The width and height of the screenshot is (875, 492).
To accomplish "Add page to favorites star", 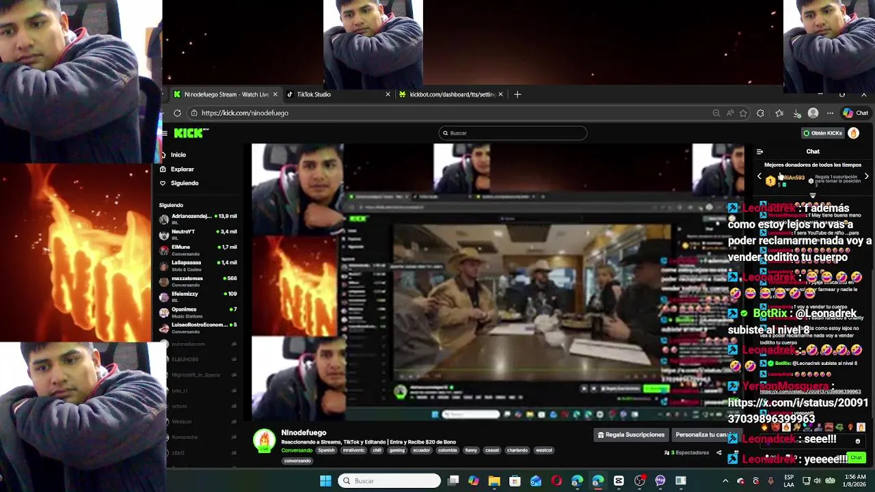I will 743,113.
